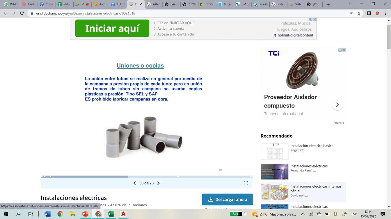This screenshot has width=391, height=219.
Task: Switch to the Archi tab
Action: (x=100, y=4)
